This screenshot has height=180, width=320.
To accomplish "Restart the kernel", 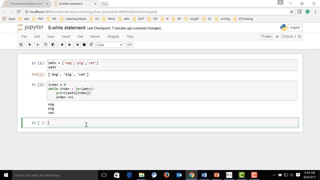I will pyautogui.click(x=91, y=44).
